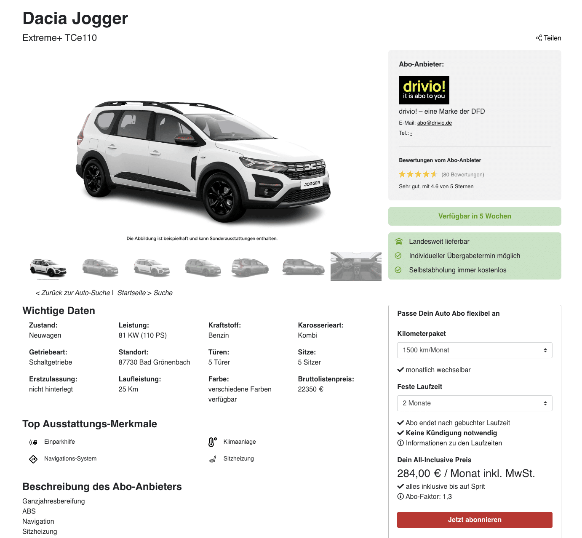The width and height of the screenshot is (582, 538).
Task: Click the Klimaanlage thermometer icon
Action: [213, 442]
